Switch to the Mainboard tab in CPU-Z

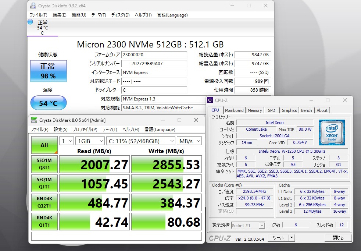234,110
